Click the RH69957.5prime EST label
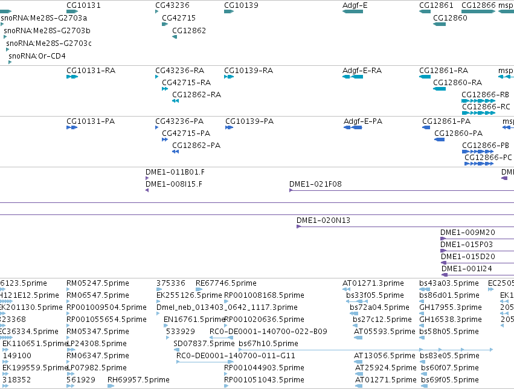The width and height of the screenshot is (514, 389). (138, 380)
